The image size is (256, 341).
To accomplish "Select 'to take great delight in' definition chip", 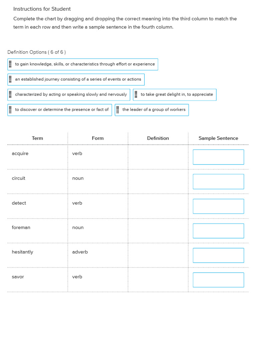I will tap(177, 95).
